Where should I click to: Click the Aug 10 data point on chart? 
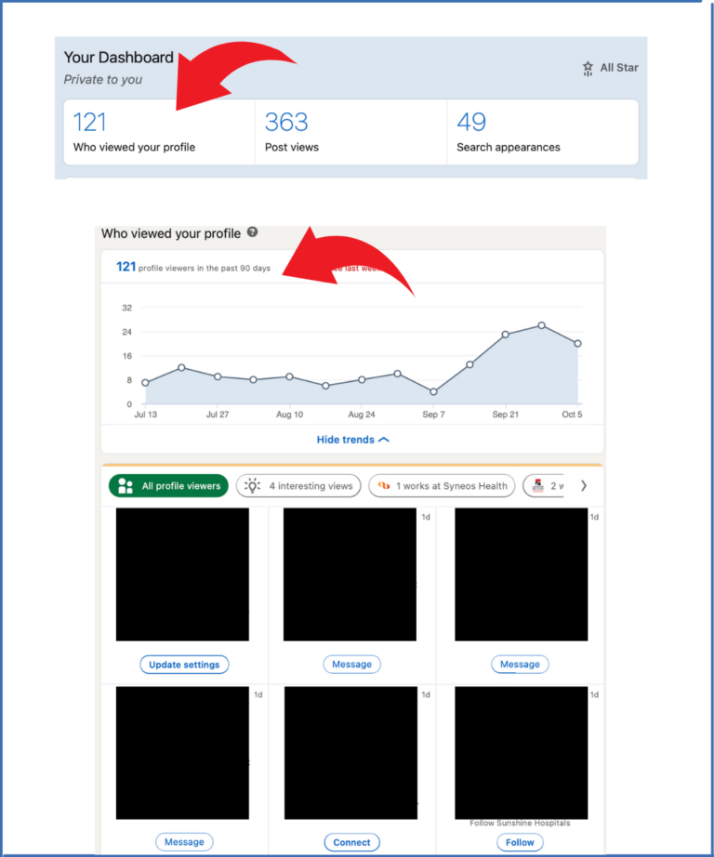(289, 376)
